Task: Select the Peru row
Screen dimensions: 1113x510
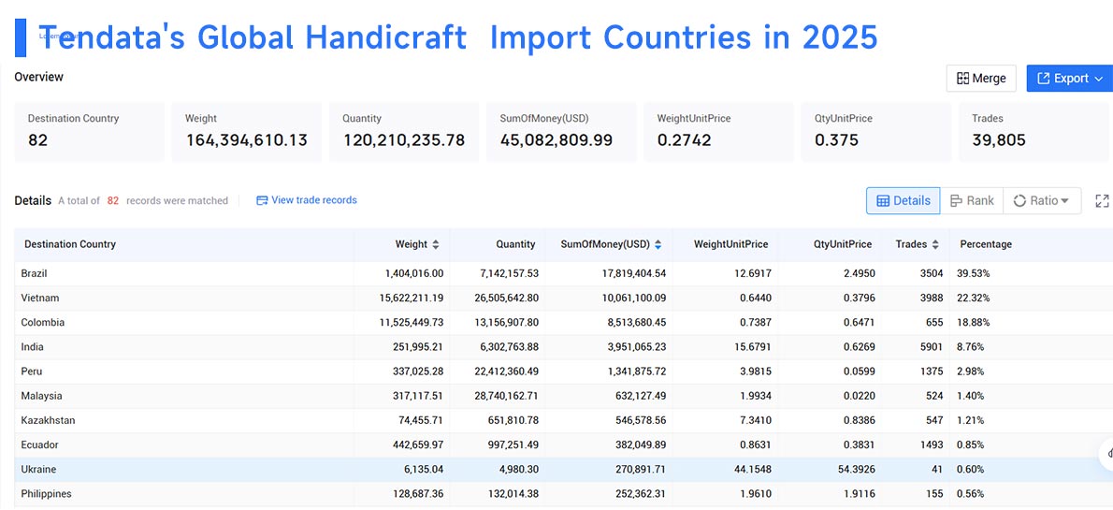Action: (564, 372)
